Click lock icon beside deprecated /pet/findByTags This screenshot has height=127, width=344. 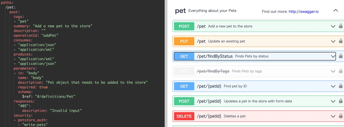pyautogui.click(x=341, y=71)
